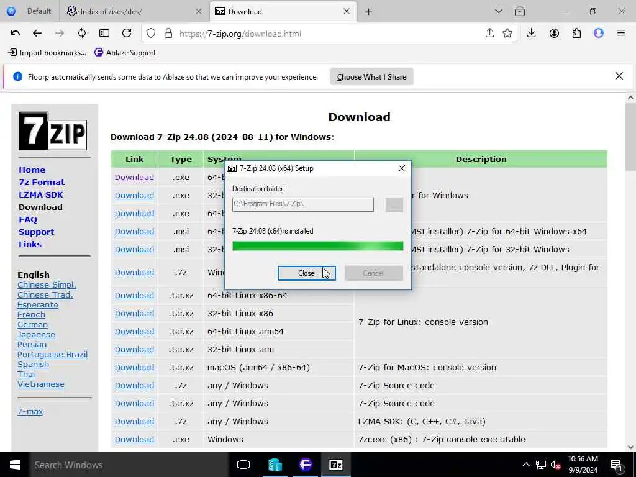Open the Floorp browser taskbar icon

tap(306, 465)
